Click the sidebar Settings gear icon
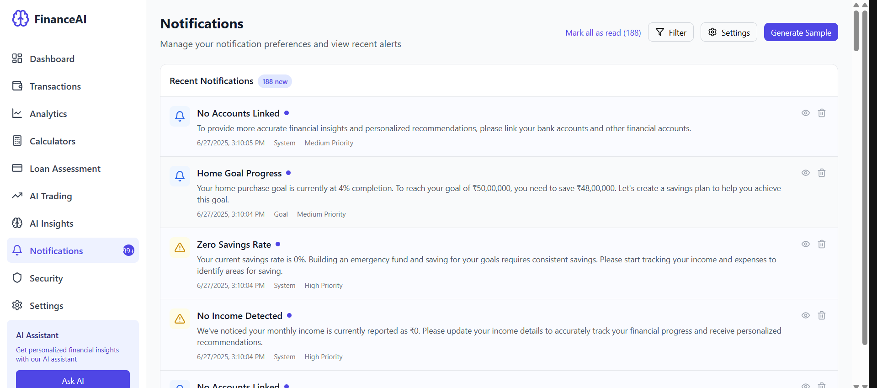This screenshot has height=388, width=877. [x=17, y=305]
